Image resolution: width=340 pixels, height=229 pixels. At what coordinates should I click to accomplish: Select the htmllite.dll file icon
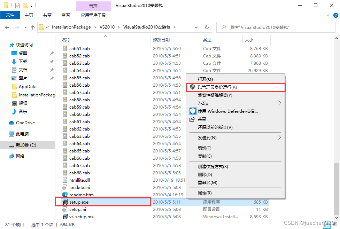point(65,180)
